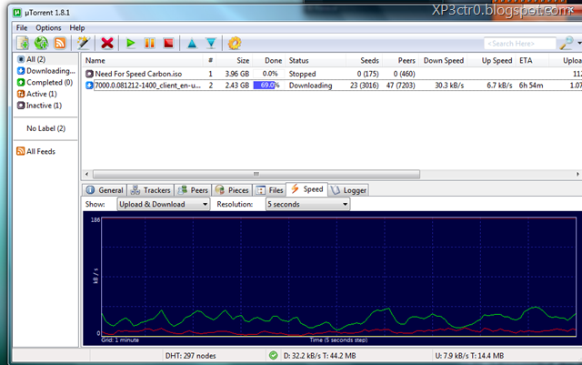Select Downloading category in sidebar
Viewport: 582px width, 365px height.
point(46,71)
